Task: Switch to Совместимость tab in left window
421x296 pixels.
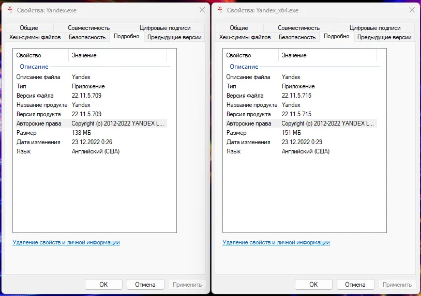Action: click(x=88, y=28)
